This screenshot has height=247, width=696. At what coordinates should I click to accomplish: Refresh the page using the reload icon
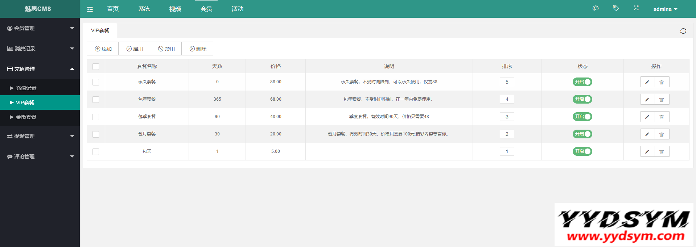coord(683,31)
